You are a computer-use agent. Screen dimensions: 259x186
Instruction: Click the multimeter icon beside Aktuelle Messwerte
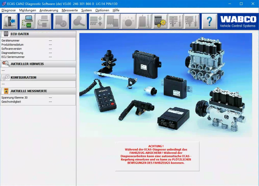5,91
